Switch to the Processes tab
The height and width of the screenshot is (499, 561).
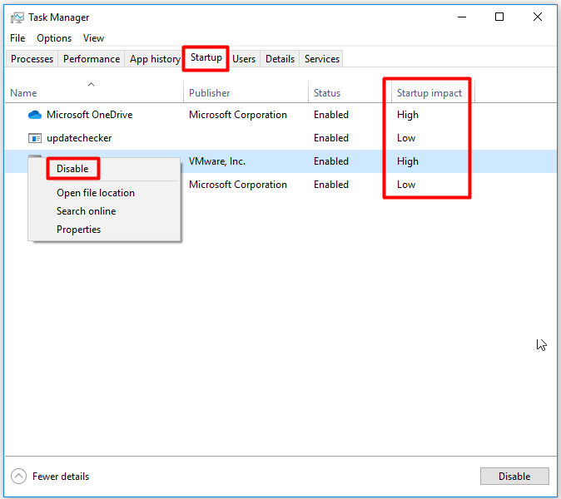coord(32,58)
